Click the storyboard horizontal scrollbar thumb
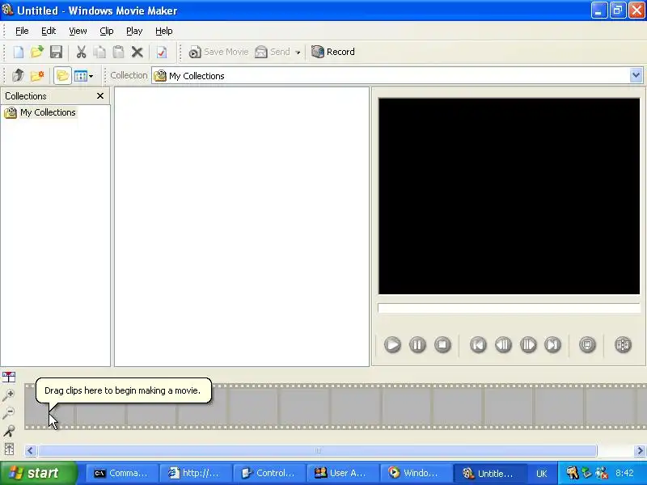The width and height of the screenshot is (647, 485). [x=317, y=450]
